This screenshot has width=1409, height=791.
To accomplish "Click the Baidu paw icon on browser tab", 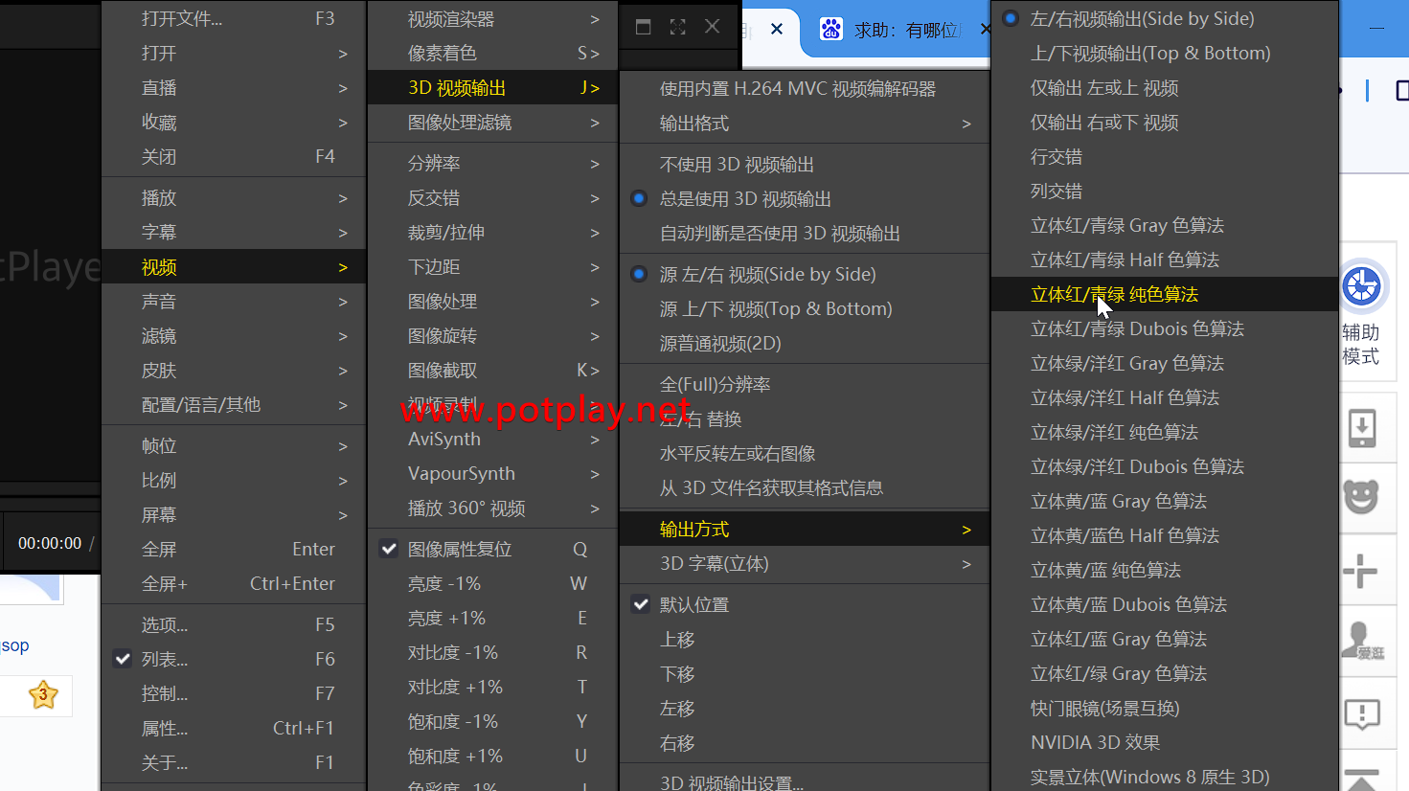I will pos(831,30).
